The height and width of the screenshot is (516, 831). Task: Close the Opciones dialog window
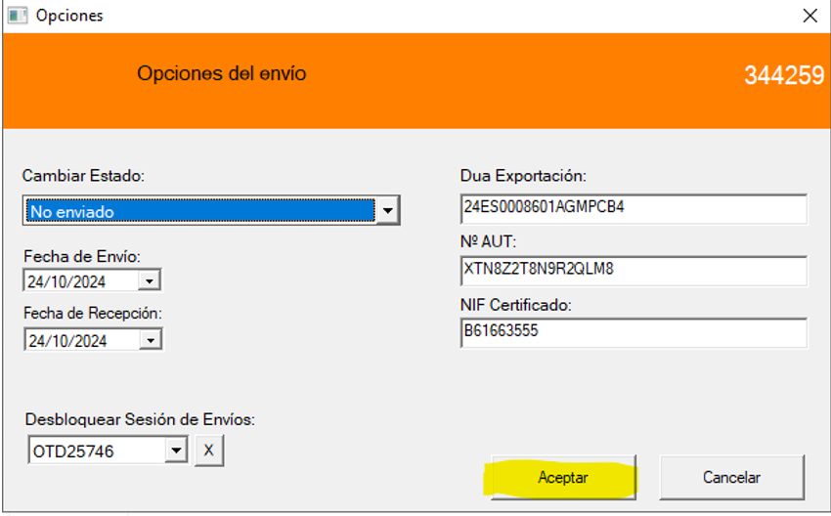click(x=809, y=16)
